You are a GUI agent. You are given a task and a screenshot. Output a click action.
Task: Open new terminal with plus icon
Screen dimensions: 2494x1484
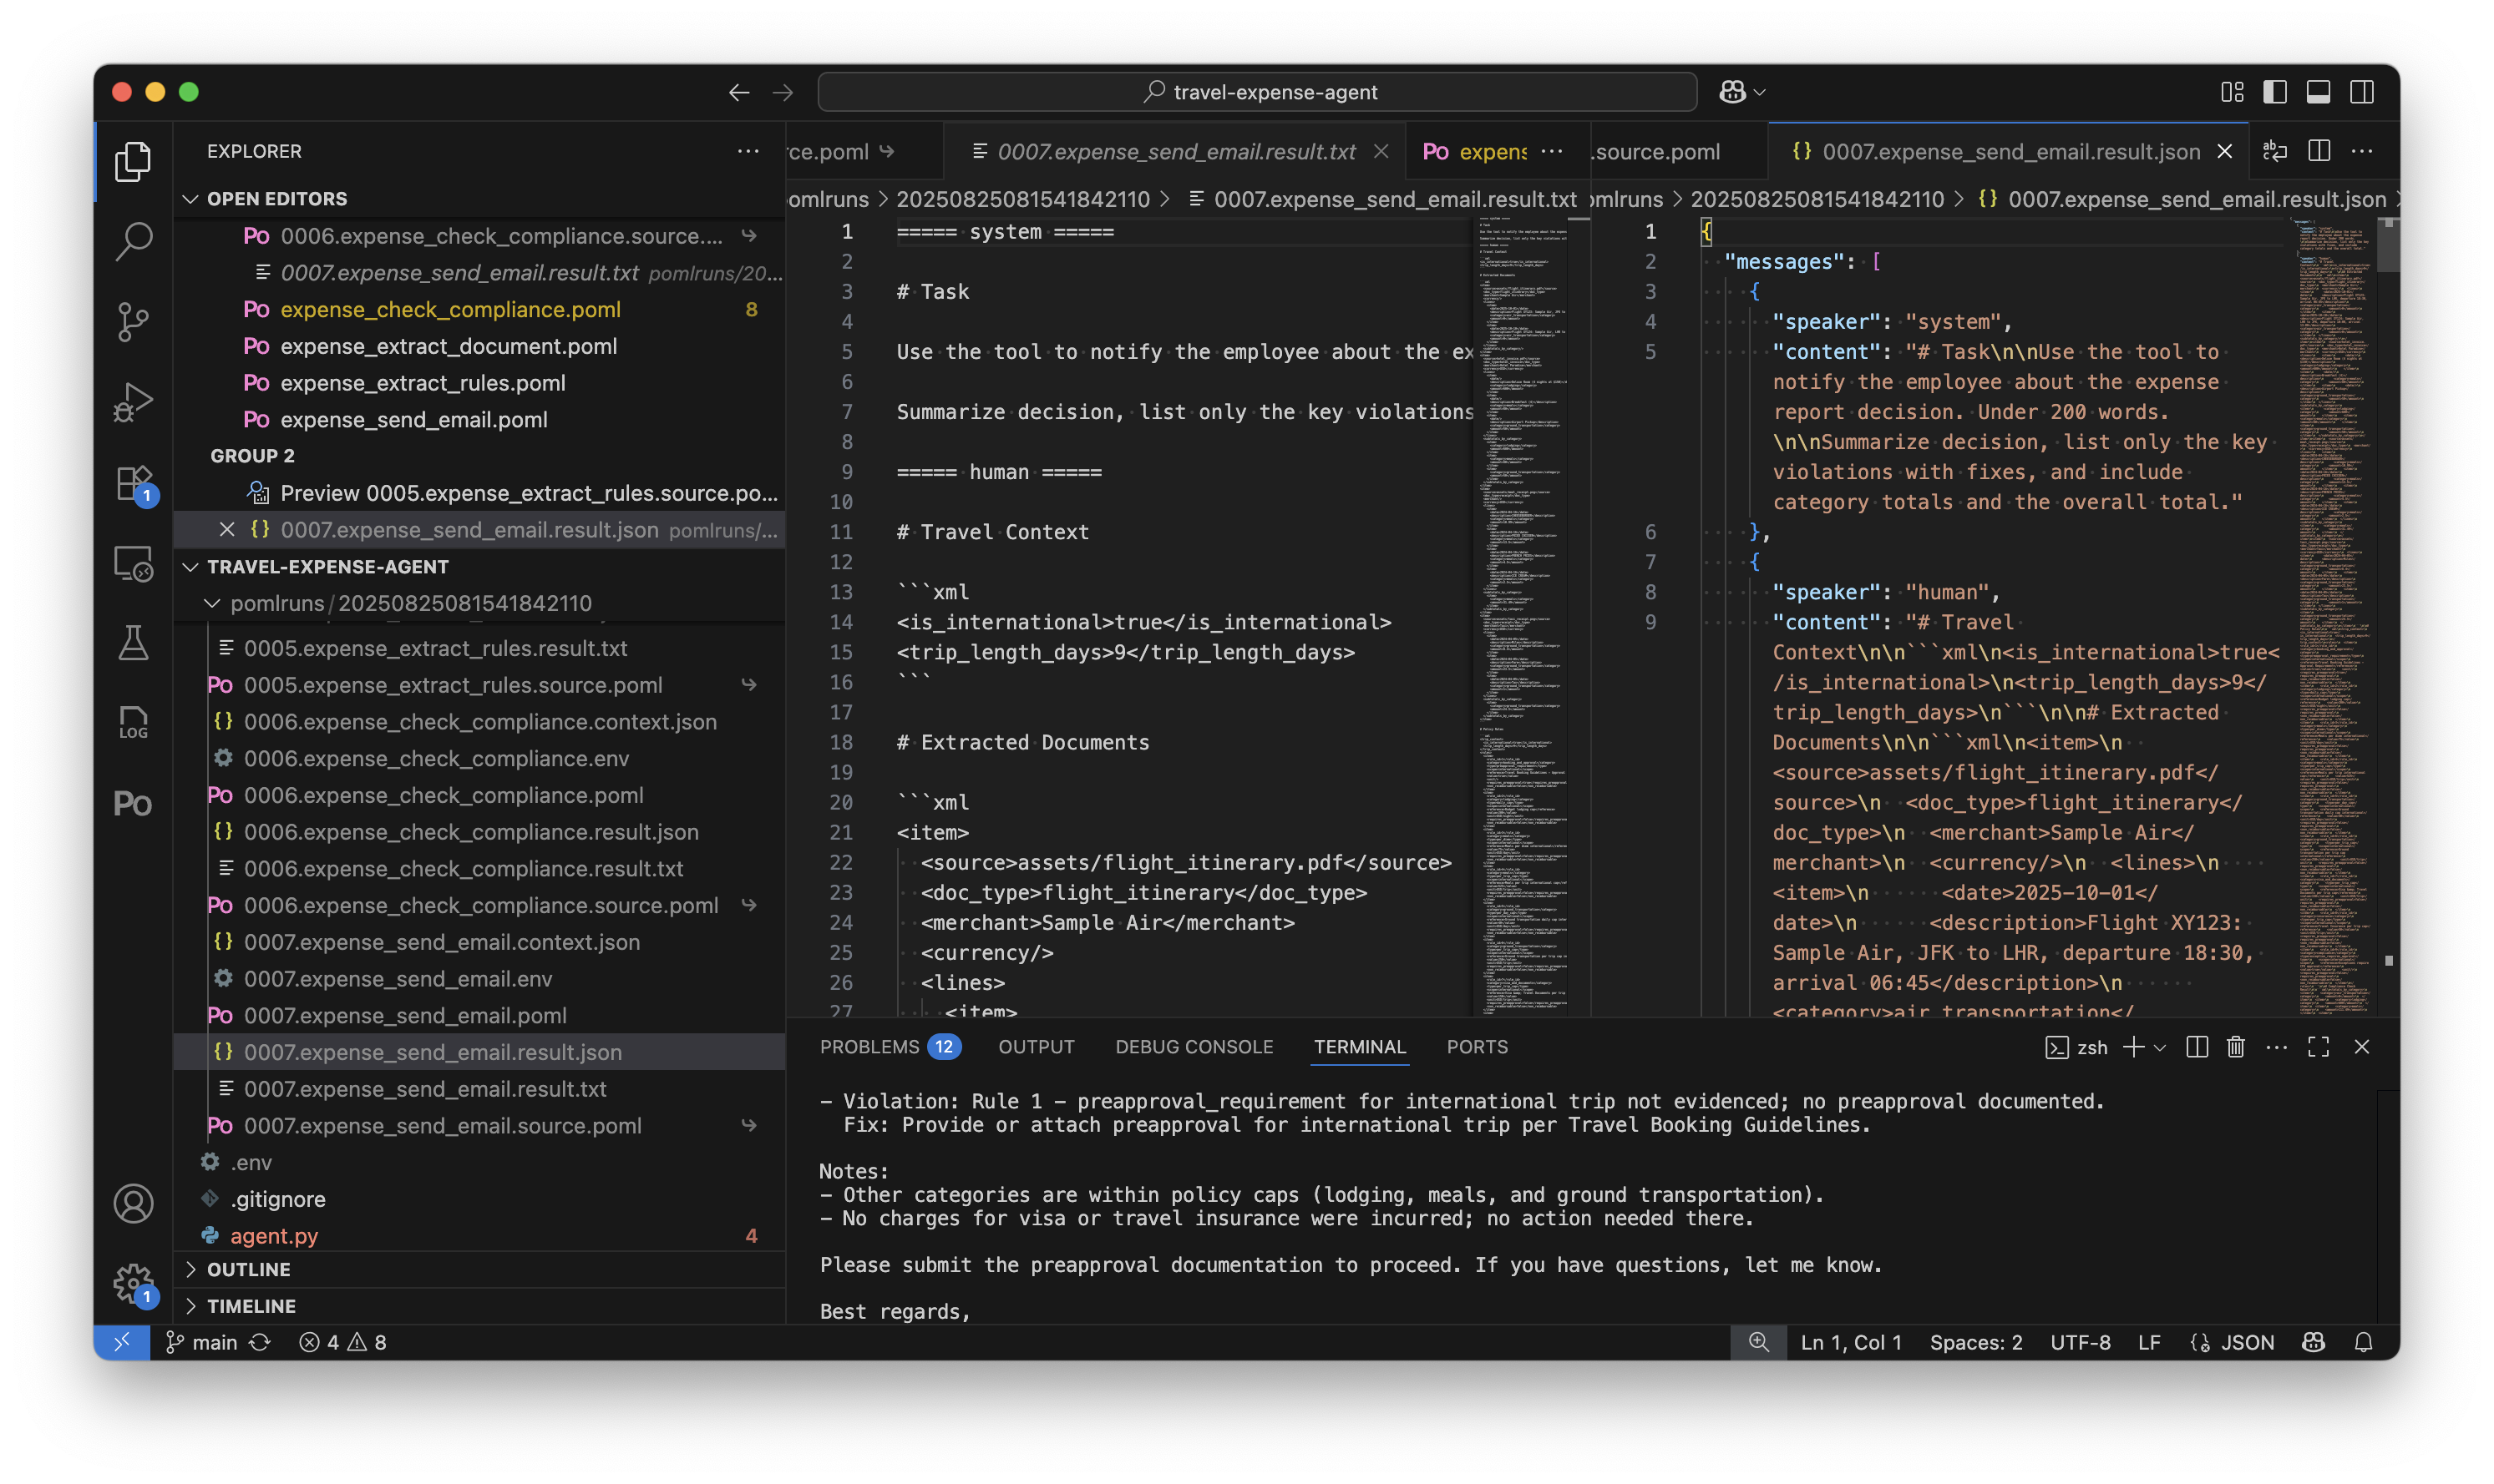[2133, 1047]
